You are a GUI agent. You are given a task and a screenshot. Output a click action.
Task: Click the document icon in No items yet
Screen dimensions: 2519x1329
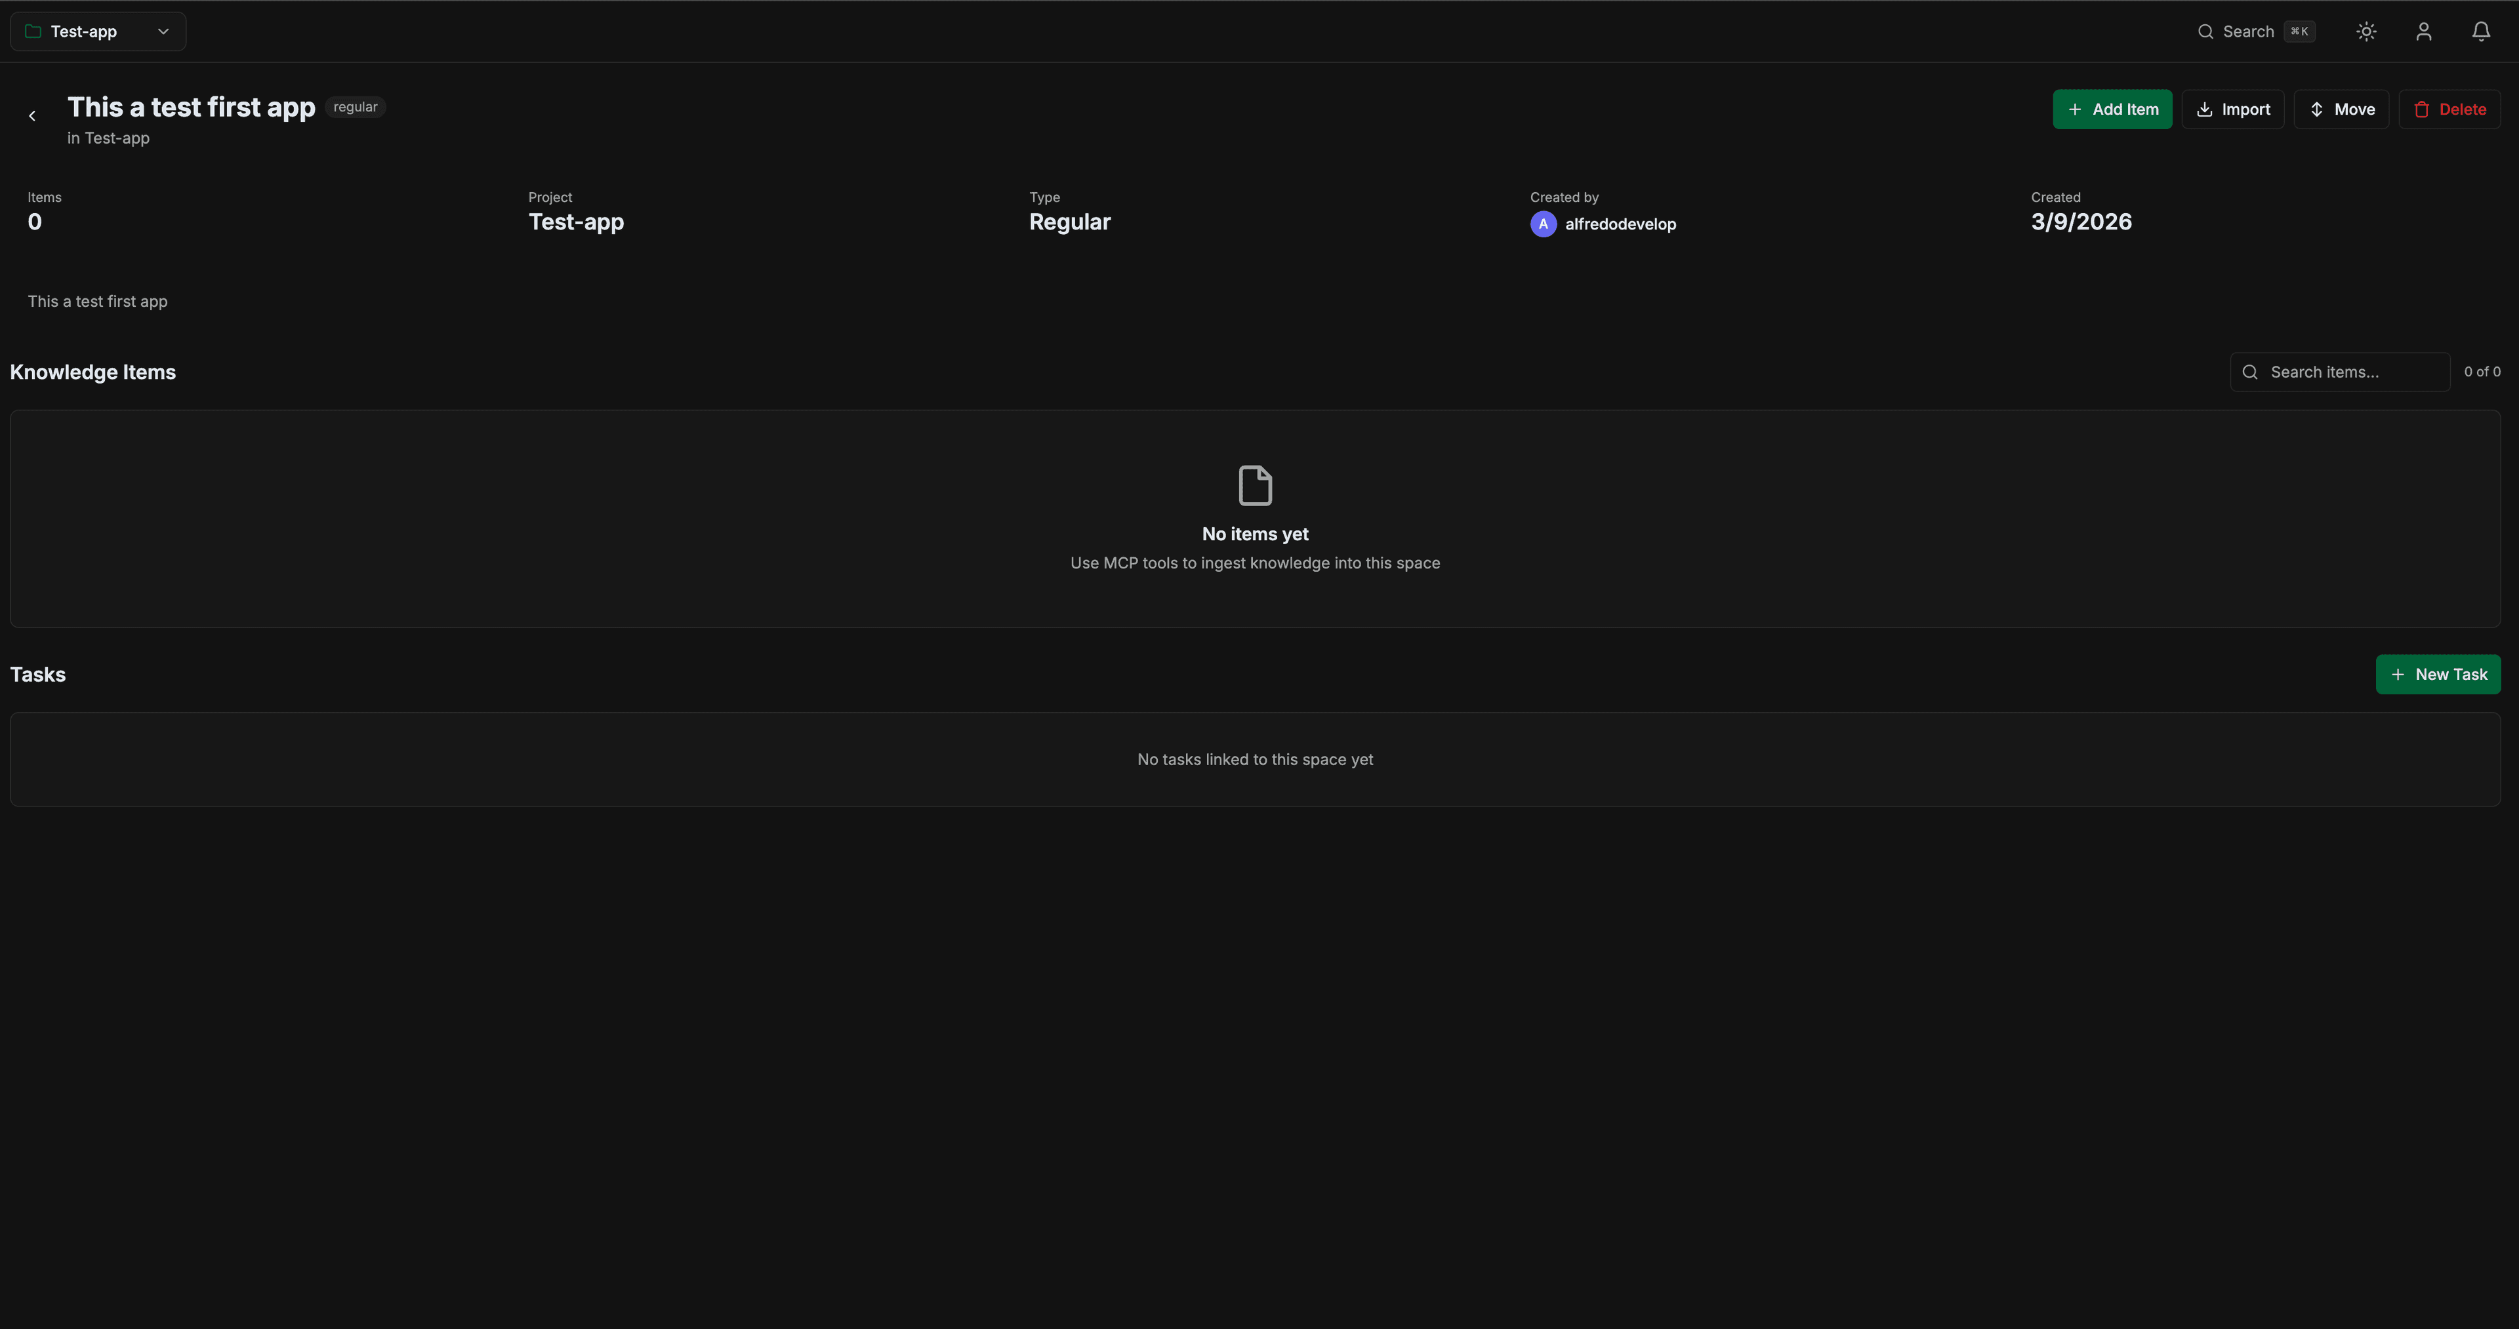(x=1255, y=485)
